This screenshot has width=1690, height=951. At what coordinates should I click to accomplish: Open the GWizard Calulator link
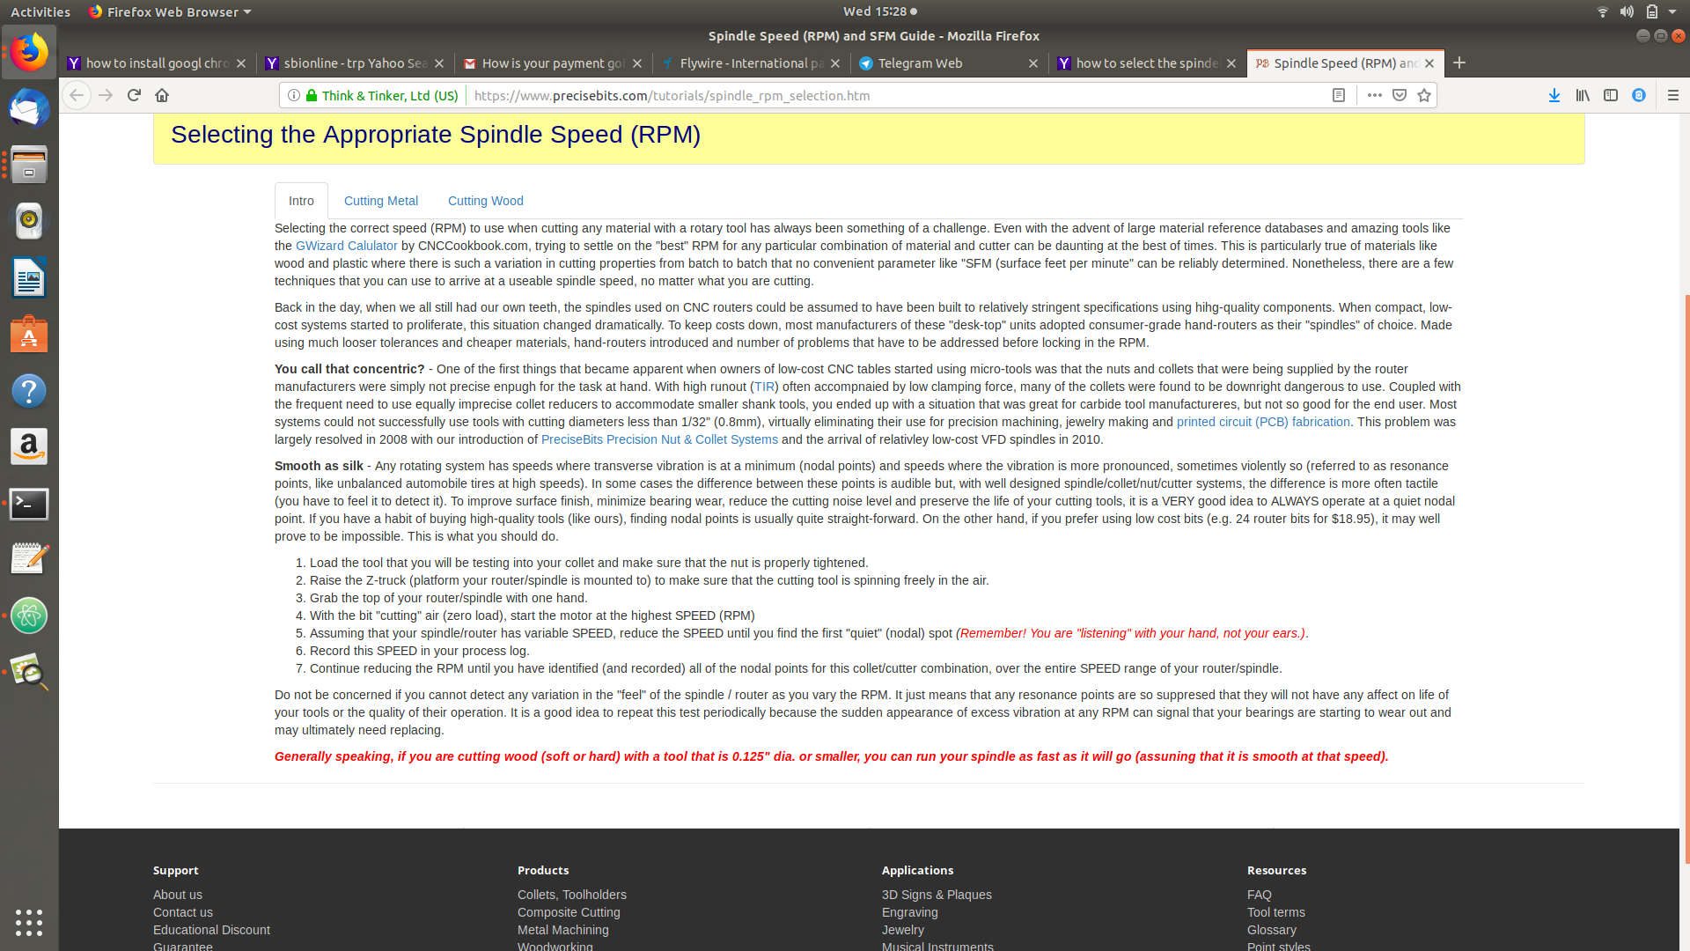(346, 246)
